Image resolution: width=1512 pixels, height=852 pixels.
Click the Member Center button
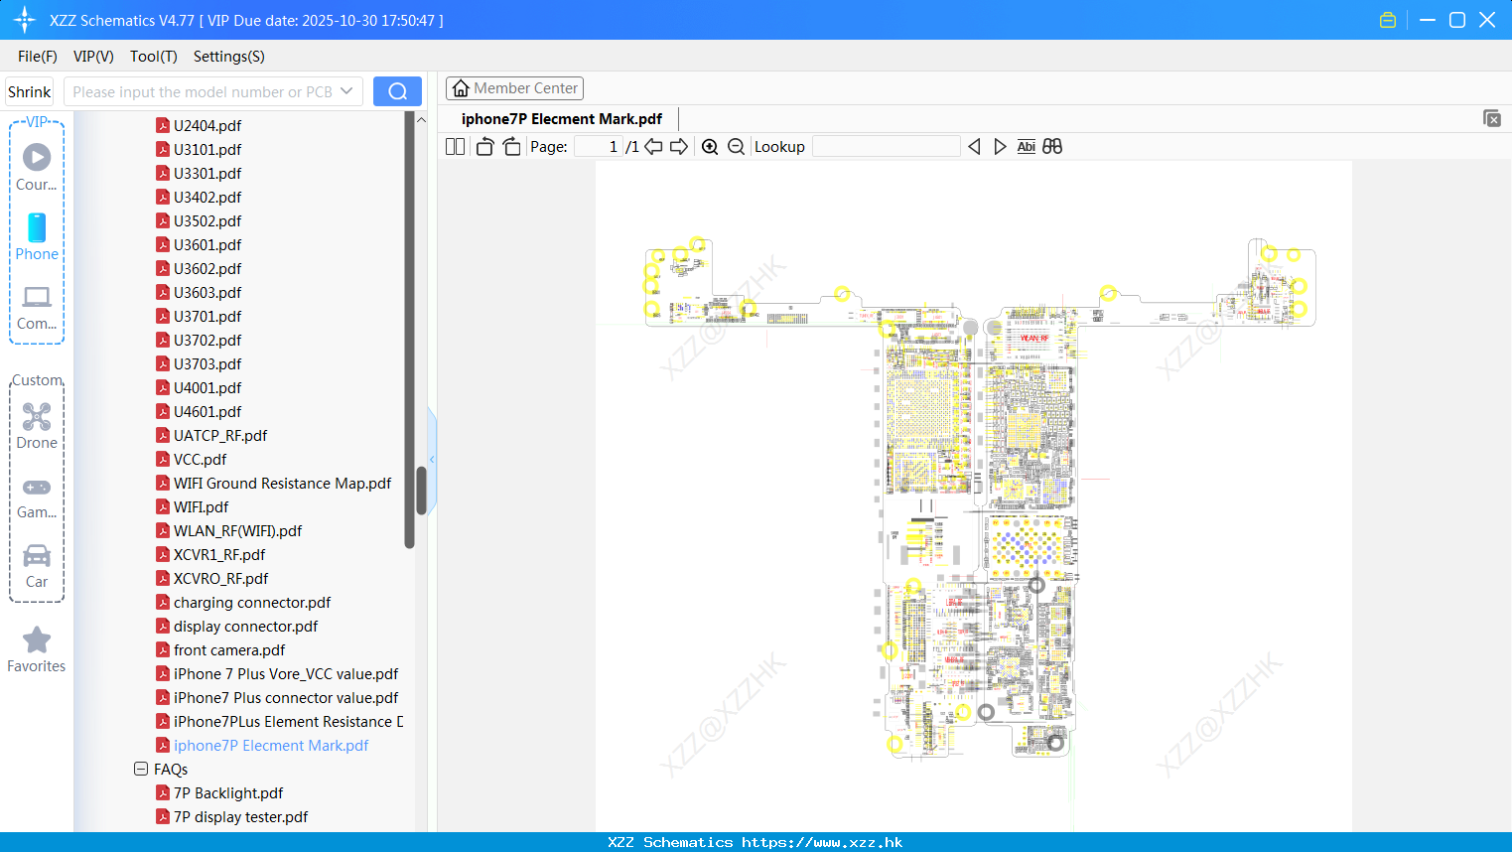coord(514,88)
